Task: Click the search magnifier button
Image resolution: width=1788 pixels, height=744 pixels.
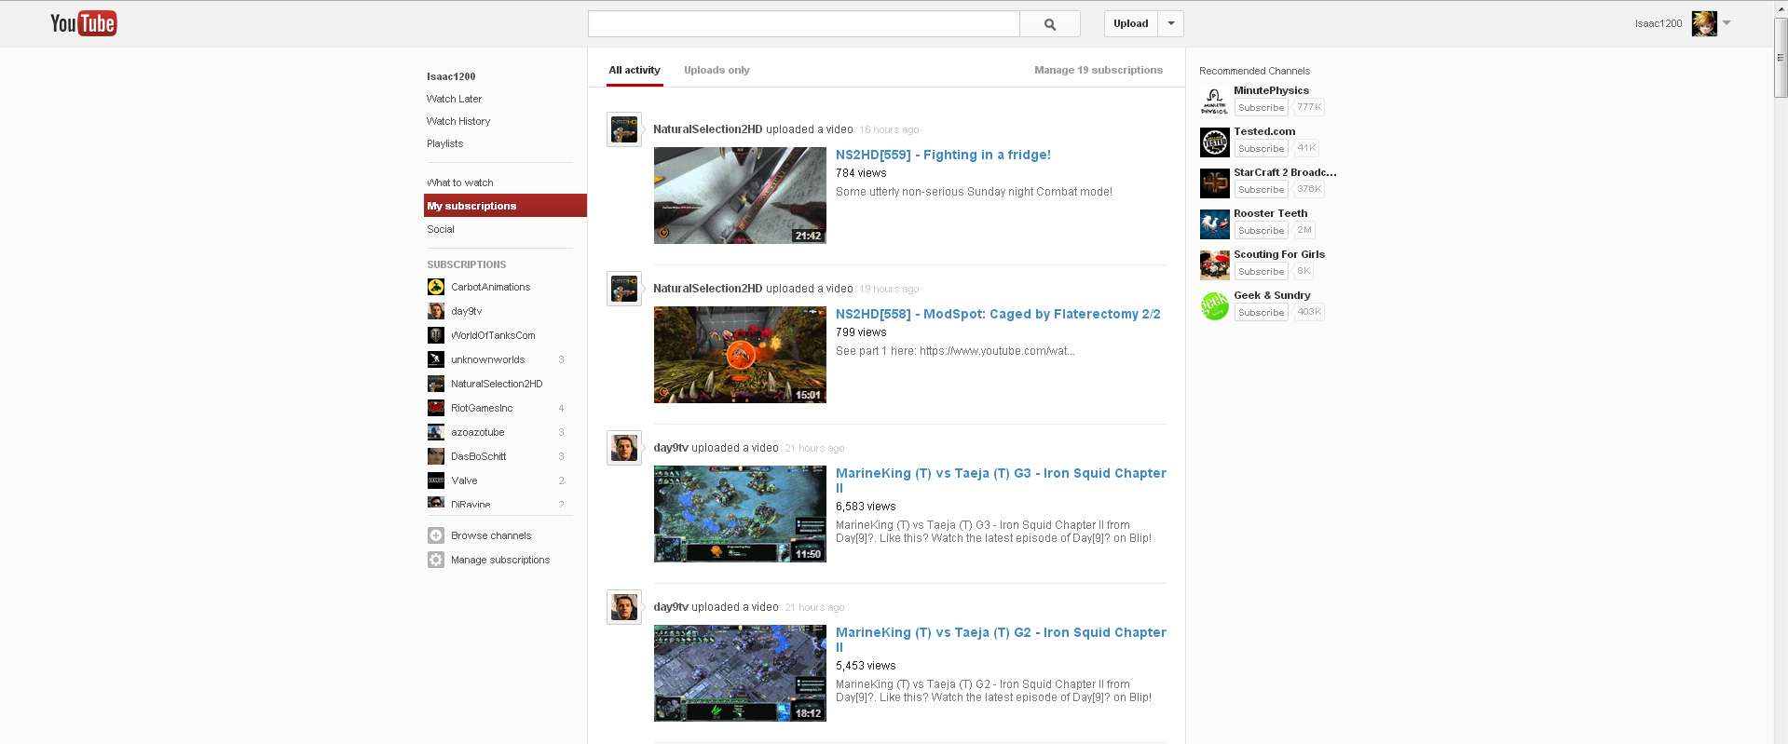Action: 1050,24
